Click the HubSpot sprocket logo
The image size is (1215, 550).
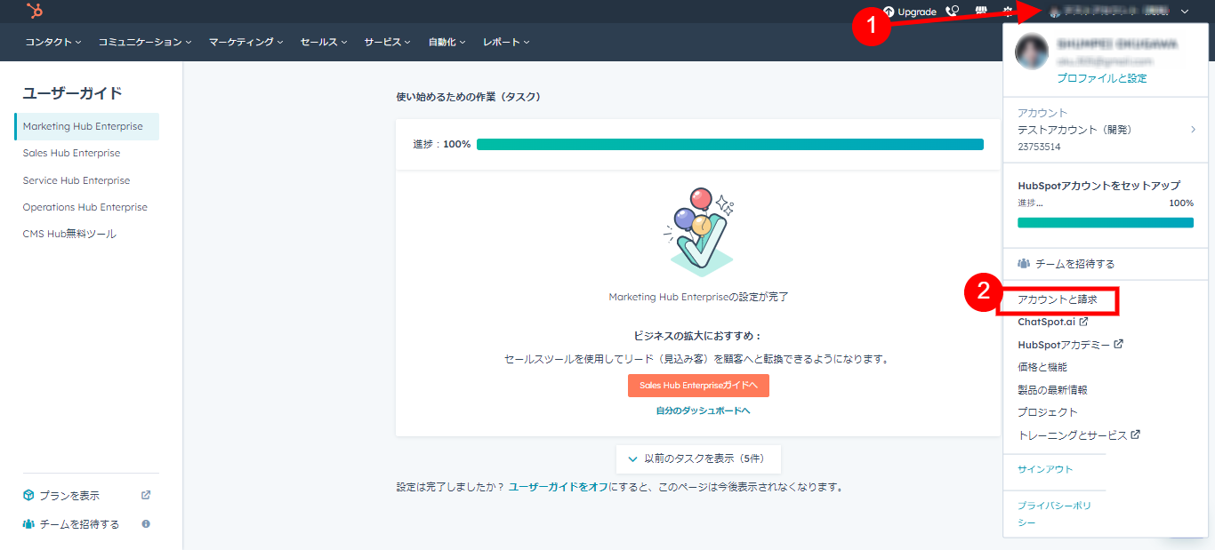pyautogui.click(x=35, y=11)
